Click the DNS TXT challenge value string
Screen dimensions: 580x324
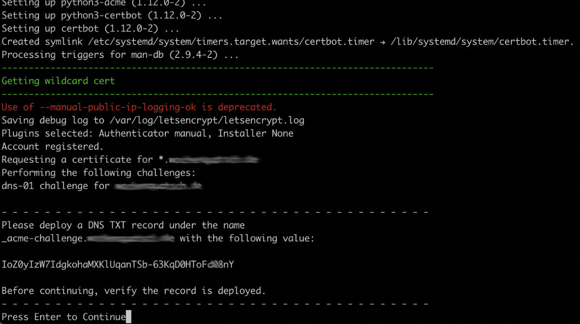click(117, 265)
